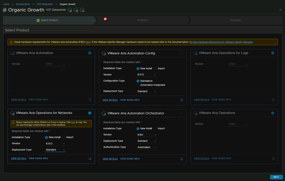Toggle the Aria Operations for Logs checkbox

273,53
